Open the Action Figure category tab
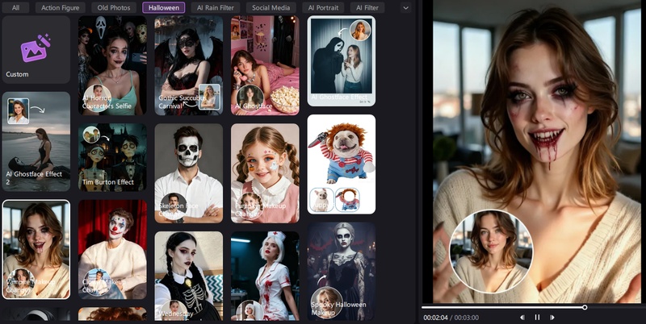This screenshot has width=646, height=324. click(x=60, y=7)
